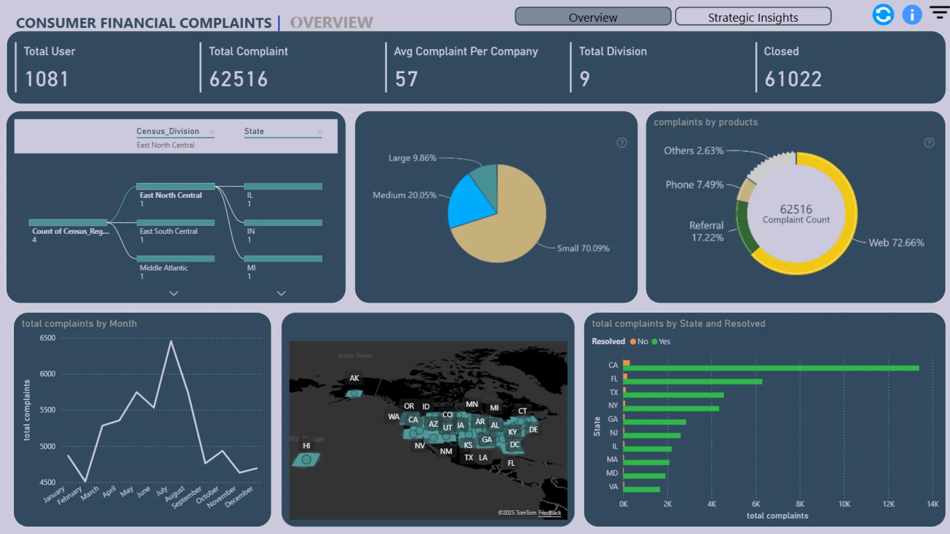
Task: Click the Hawaii bubble on map
Action: (306, 460)
